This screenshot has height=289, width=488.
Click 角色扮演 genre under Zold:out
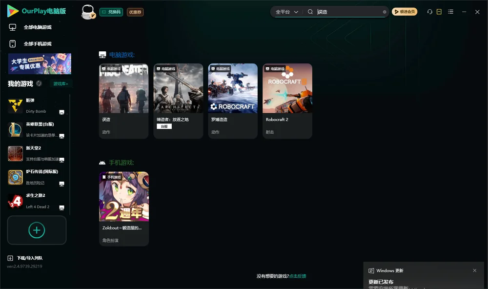(x=110, y=240)
